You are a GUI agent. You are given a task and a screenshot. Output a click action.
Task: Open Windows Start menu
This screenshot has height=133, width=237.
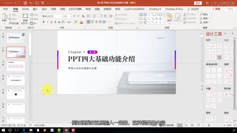tap(3, 130)
